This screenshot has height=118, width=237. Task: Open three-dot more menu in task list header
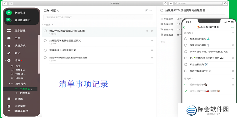[x=151, y=11]
